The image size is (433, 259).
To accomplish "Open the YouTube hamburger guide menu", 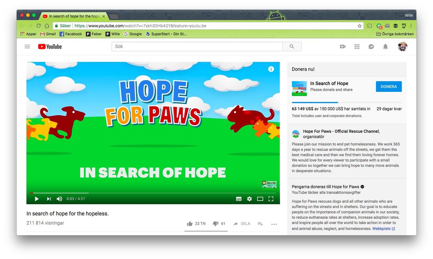I will (x=27, y=47).
